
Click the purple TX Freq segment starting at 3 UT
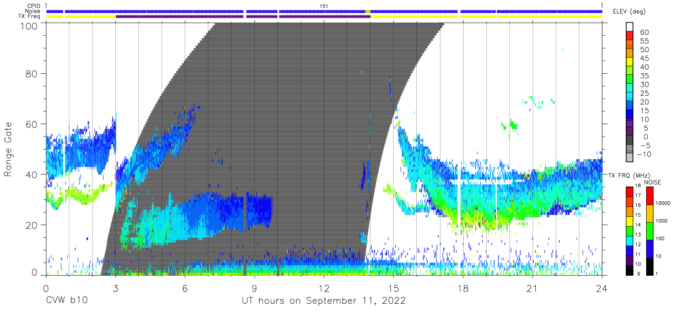[179, 17]
